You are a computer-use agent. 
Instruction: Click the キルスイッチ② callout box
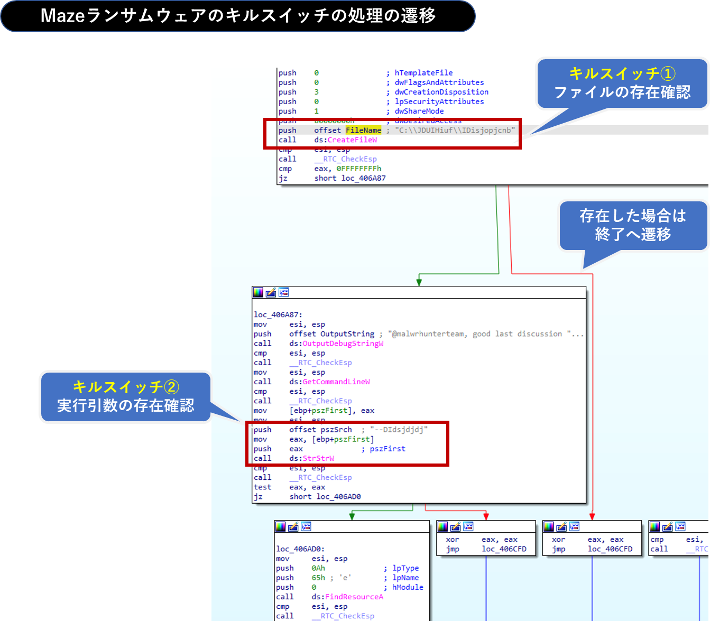[x=125, y=396]
